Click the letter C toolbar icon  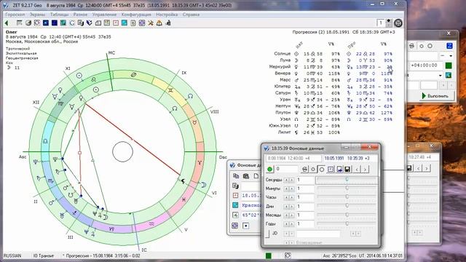click(72, 23)
